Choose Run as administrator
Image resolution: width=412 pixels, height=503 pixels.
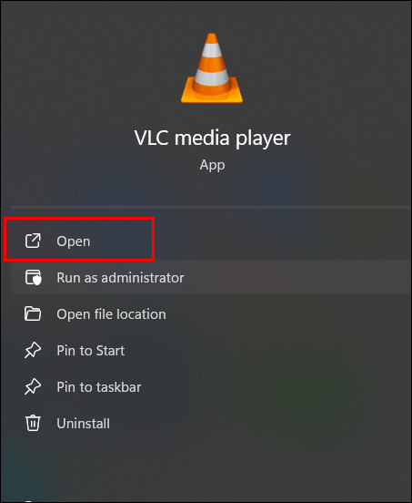coord(120,278)
